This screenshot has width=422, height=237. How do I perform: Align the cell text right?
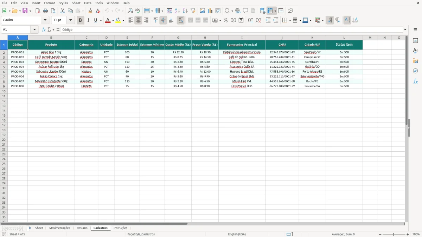click(x=146, y=20)
